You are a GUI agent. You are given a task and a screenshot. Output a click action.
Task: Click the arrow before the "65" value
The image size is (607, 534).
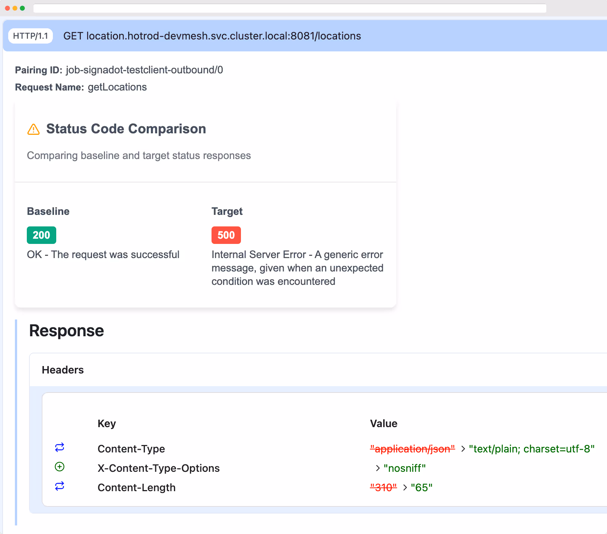coord(405,488)
